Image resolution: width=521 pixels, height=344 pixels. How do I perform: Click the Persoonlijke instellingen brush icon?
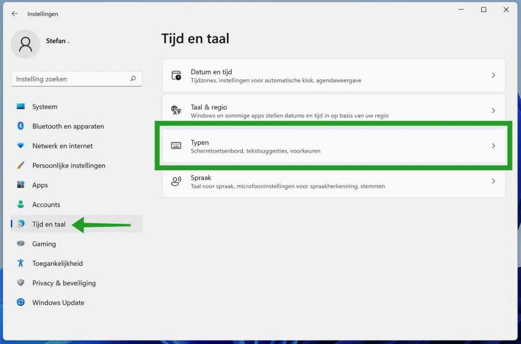pos(21,165)
